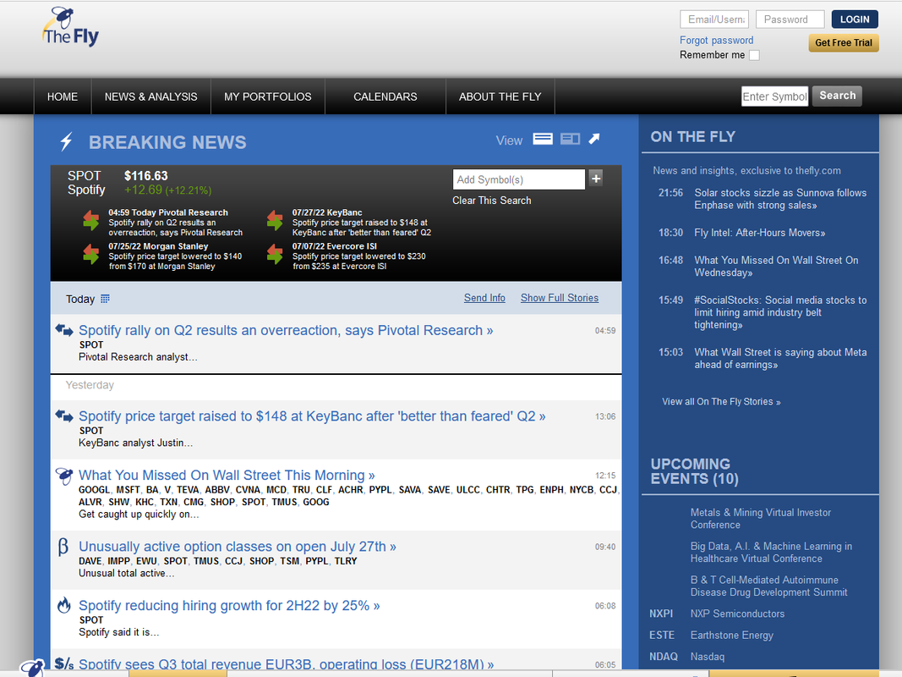Image resolution: width=902 pixels, height=677 pixels.
Task: Open the CALENDARS menu
Action: [385, 96]
